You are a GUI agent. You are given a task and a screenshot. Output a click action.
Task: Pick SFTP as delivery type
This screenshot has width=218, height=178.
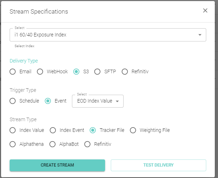pyautogui.click(x=98, y=71)
